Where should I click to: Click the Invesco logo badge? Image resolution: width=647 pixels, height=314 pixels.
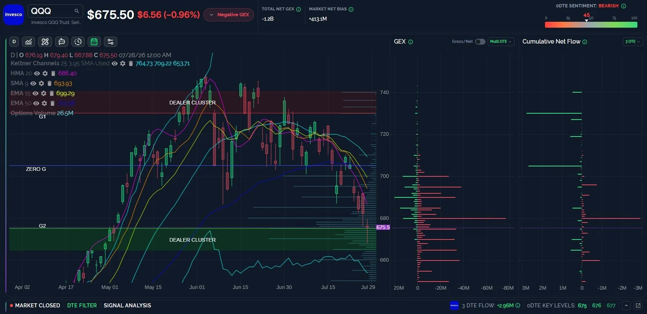(x=14, y=15)
